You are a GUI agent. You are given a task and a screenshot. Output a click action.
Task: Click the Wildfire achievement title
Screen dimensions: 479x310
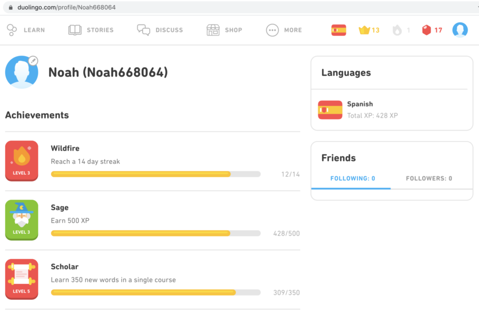65,148
